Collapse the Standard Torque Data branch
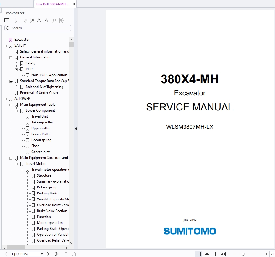The width and height of the screenshot is (275, 257). click(x=11, y=81)
